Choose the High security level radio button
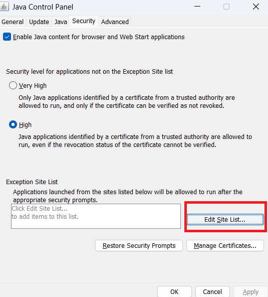 pyautogui.click(x=13, y=124)
